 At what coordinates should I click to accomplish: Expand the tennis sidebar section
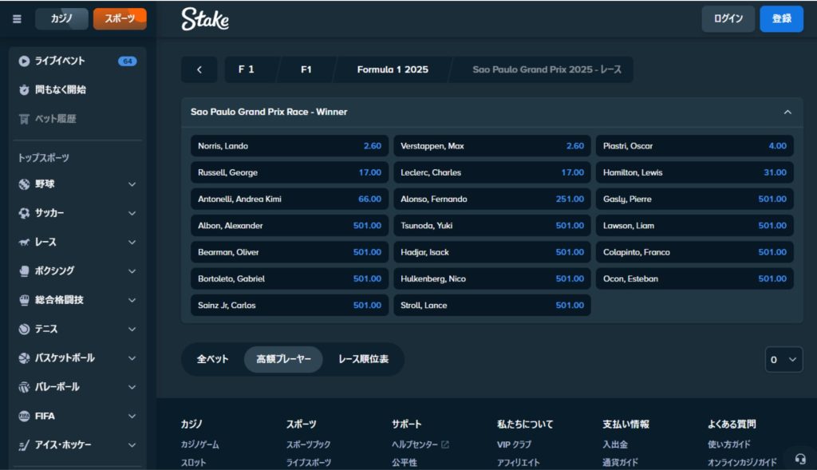point(132,329)
